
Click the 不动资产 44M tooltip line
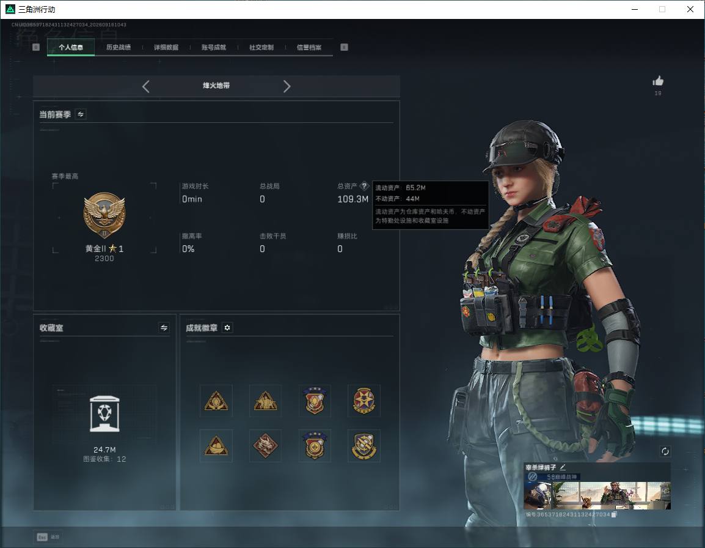(398, 199)
